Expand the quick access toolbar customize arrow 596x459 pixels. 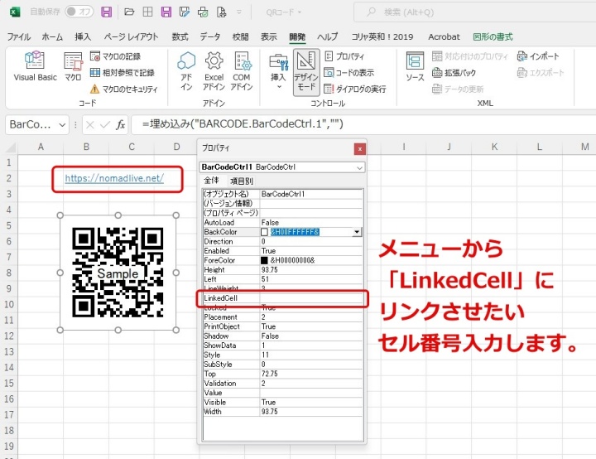point(239,12)
